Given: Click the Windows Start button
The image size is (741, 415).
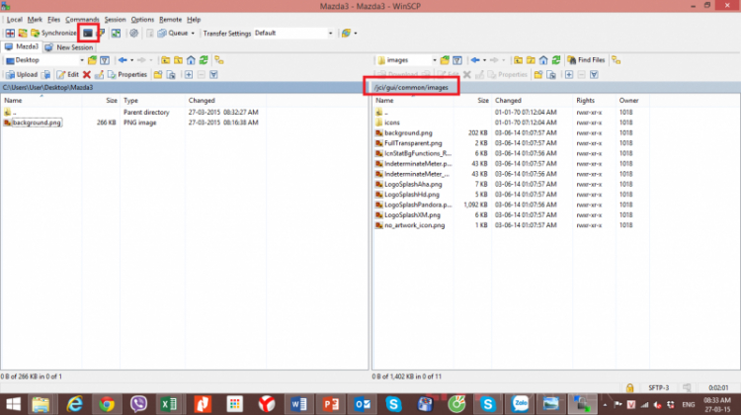Looking at the screenshot, I should (x=13, y=404).
